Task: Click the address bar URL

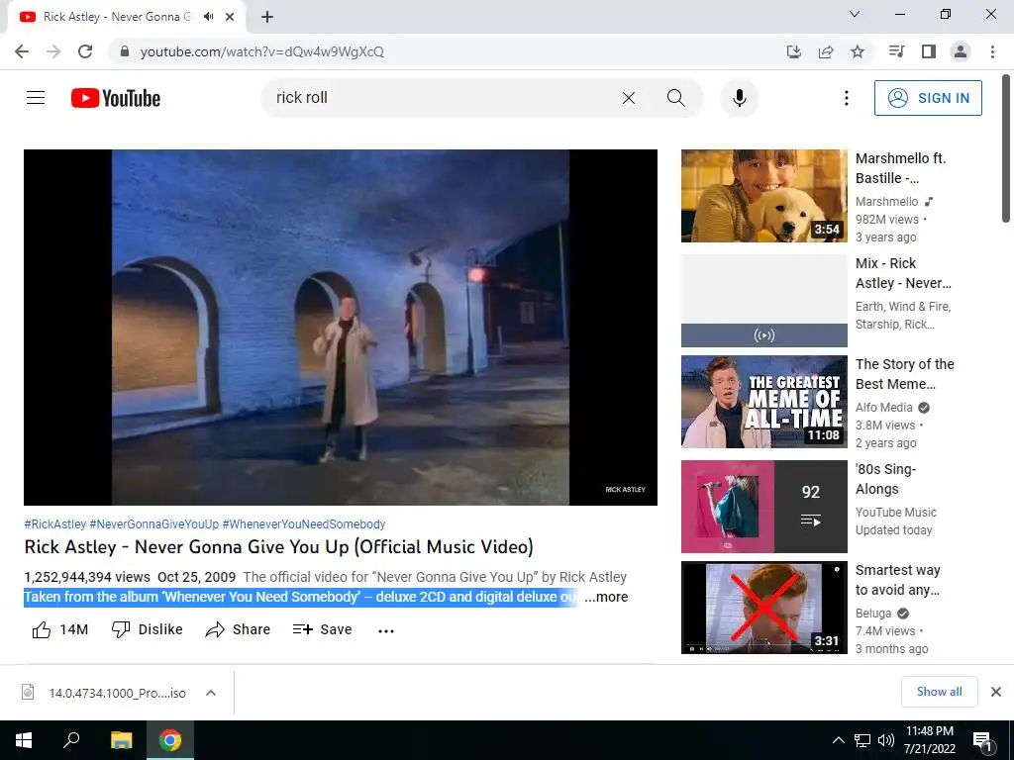Action: 261,51
